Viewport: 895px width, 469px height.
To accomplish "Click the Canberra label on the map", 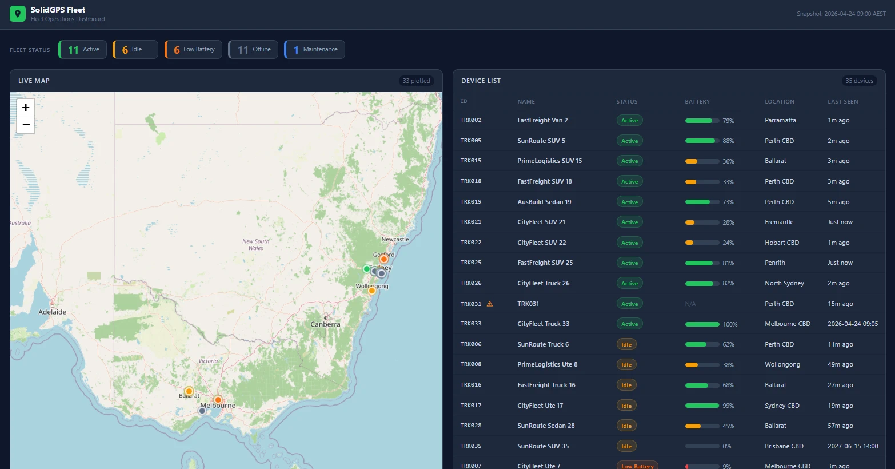I will (x=325, y=324).
